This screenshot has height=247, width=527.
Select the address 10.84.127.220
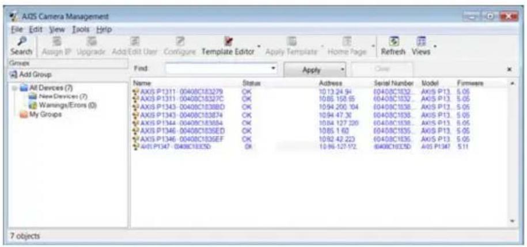pos(338,123)
